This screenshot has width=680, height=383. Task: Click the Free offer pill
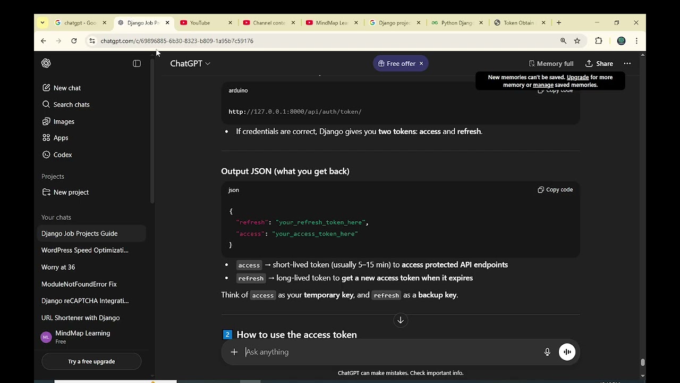[x=396, y=63]
